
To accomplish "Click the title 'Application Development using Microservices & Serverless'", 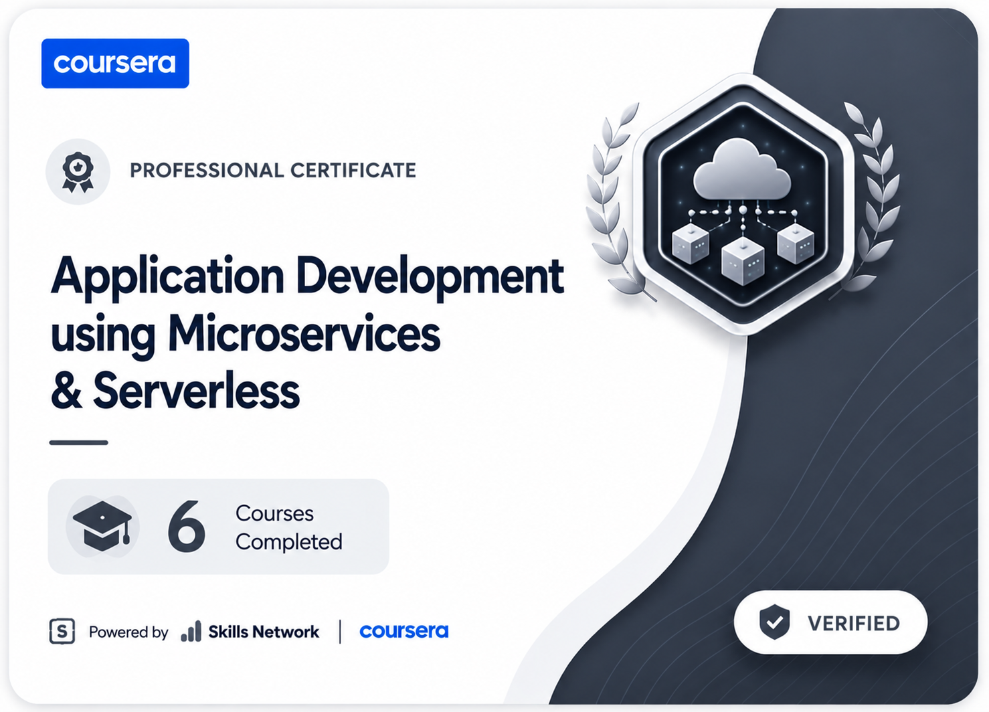I will 307,333.
